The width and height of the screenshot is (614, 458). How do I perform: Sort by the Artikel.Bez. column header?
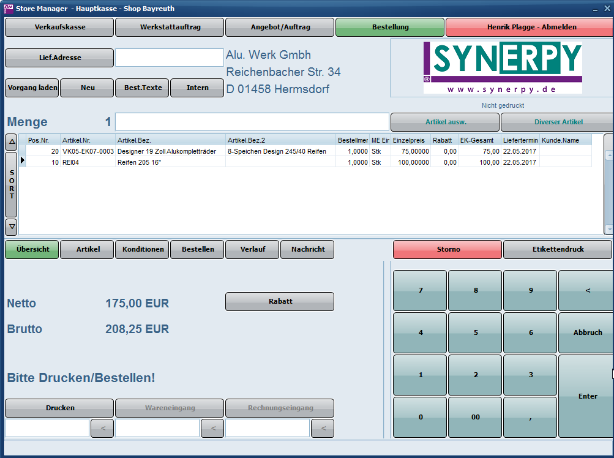coord(170,140)
